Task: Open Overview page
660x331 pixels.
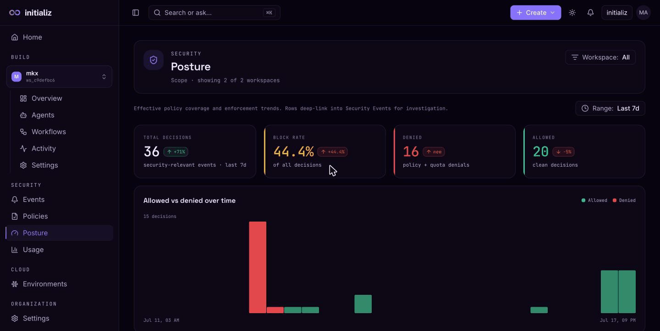Action: (63, 98)
